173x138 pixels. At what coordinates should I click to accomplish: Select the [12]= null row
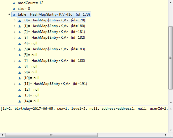31,89
